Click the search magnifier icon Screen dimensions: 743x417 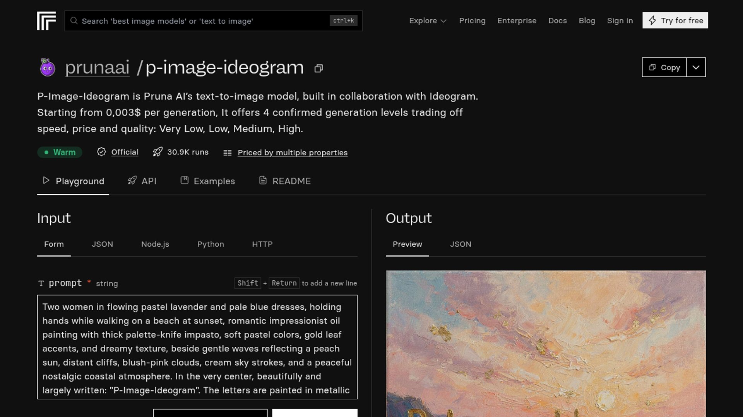click(74, 21)
